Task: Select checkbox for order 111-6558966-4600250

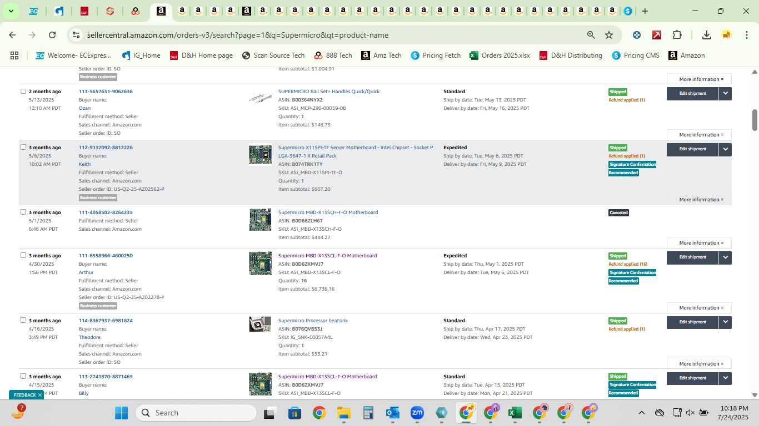Action: pos(23,256)
